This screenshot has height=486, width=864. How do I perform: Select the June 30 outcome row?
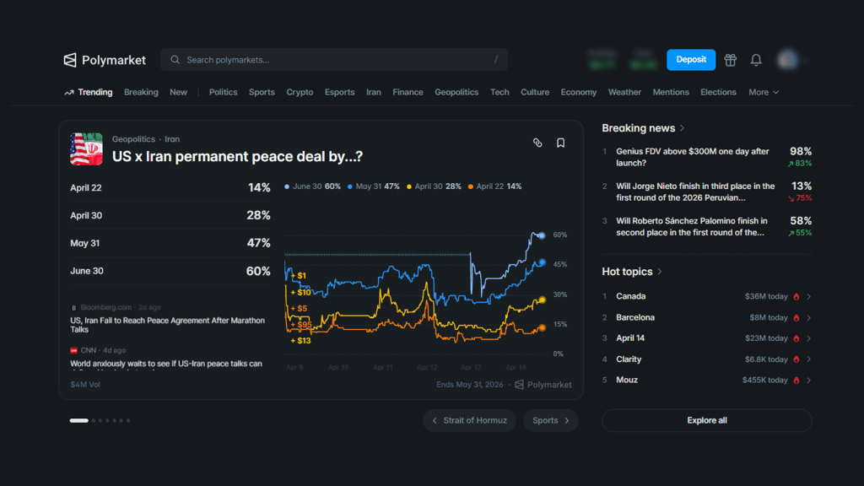tap(170, 271)
